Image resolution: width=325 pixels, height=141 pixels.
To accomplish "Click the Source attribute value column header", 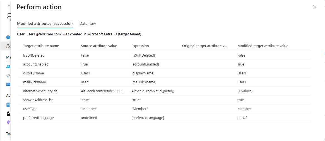I will 99,46.
